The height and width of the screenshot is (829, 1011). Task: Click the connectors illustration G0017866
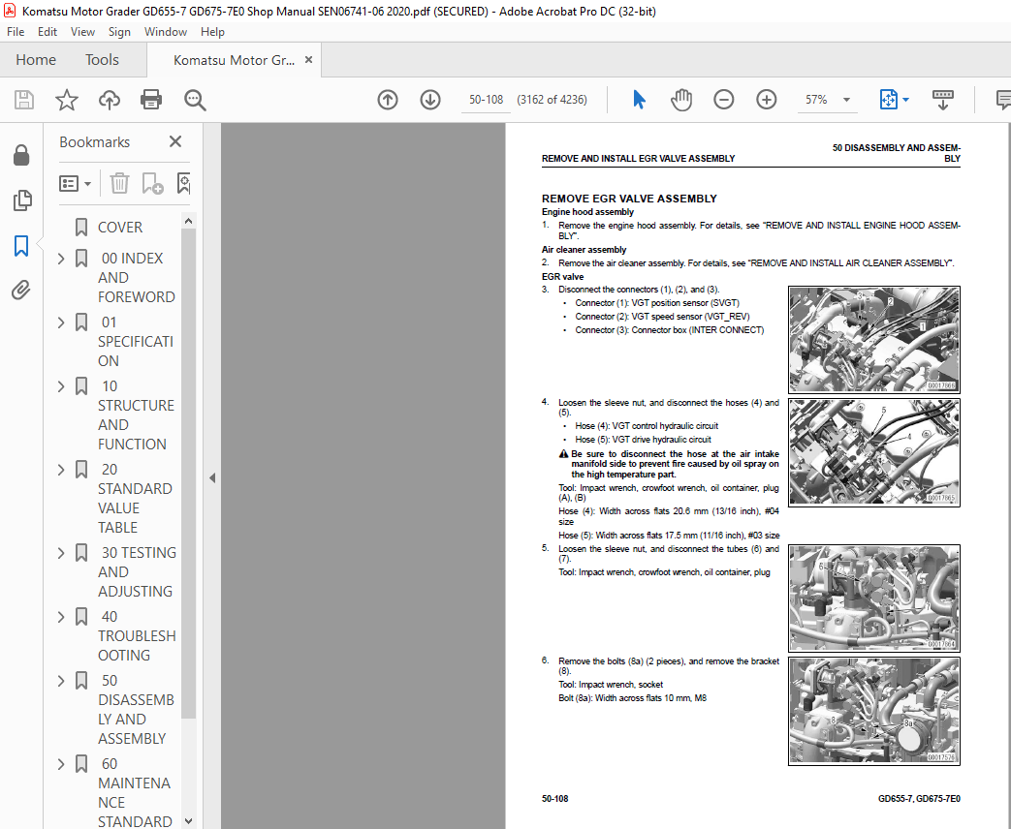pos(873,340)
